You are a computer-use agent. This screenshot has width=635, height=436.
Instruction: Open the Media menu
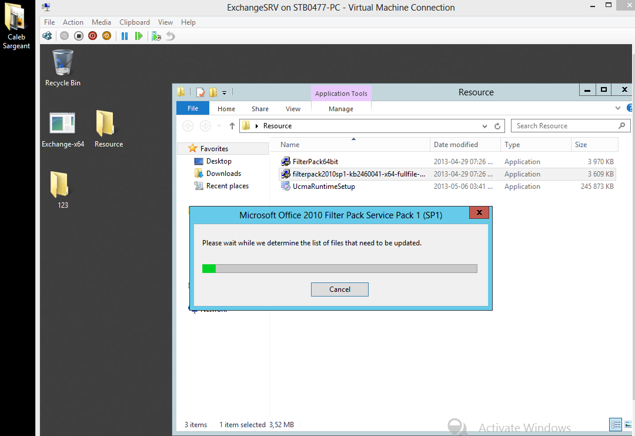tap(101, 22)
